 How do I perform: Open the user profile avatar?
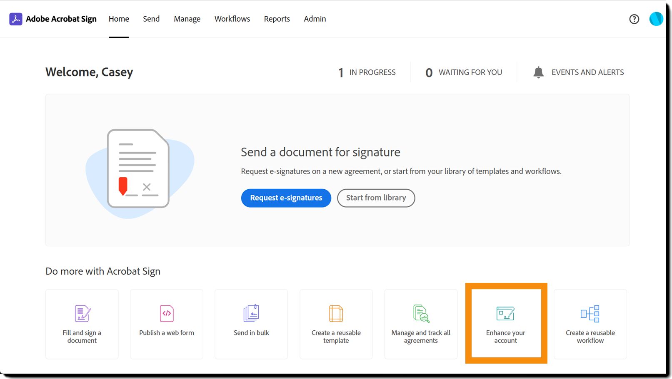coord(656,19)
